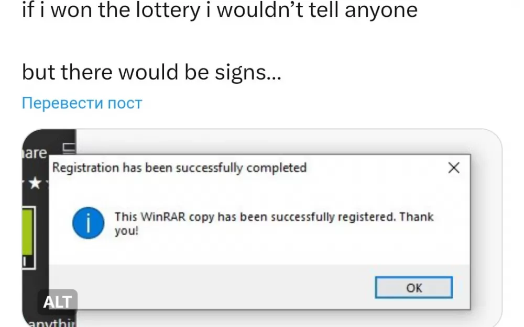Click the 'if i won the lottery' post text
The image size is (524, 327).
point(111,10)
